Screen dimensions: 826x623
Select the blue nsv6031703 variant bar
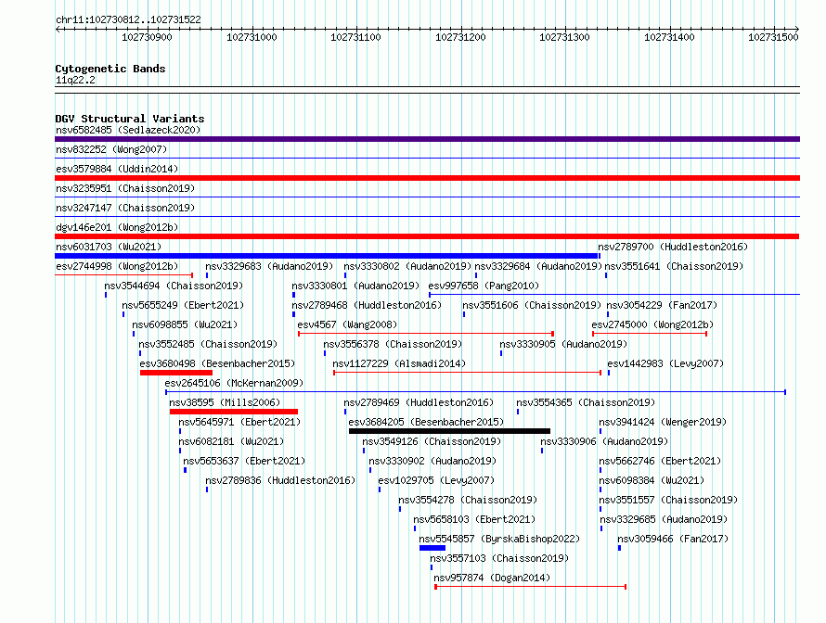pyautogui.click(x=327, y=256)
